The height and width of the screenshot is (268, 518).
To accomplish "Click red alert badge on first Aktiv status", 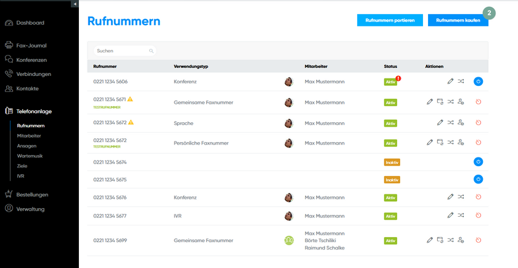I will (398, 78).
